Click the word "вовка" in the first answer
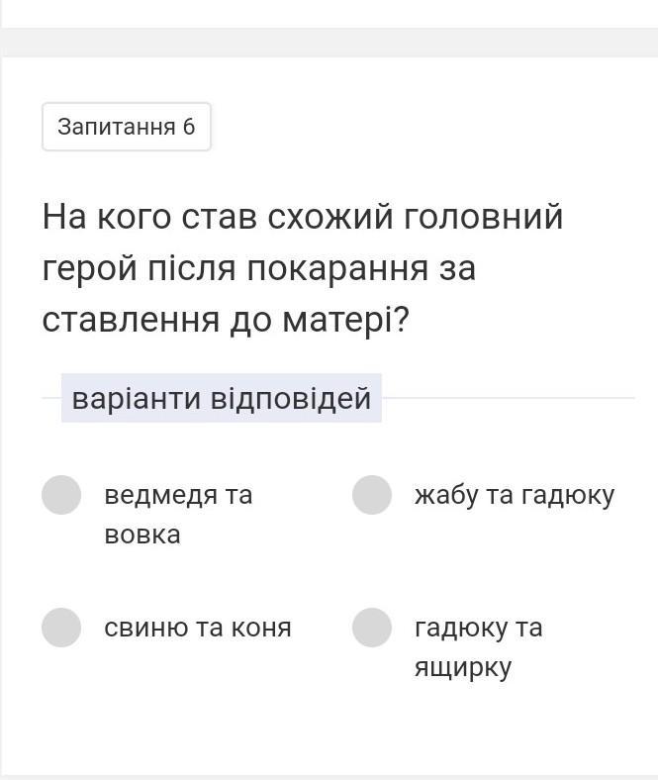The image size is (658, 780). pyautogui.click(x=142, y=536)
